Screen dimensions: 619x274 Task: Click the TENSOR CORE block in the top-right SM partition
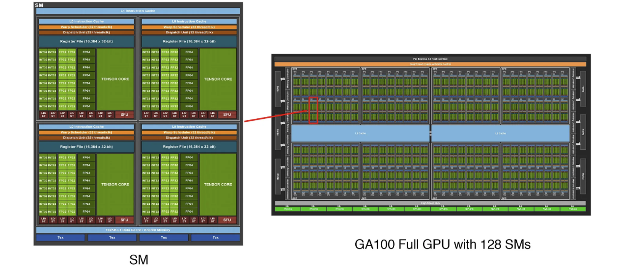point(218,79)
